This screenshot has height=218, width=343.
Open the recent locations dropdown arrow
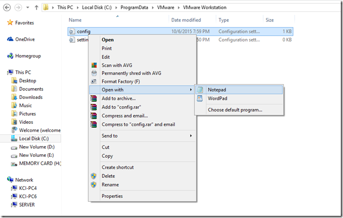point(28,8)
